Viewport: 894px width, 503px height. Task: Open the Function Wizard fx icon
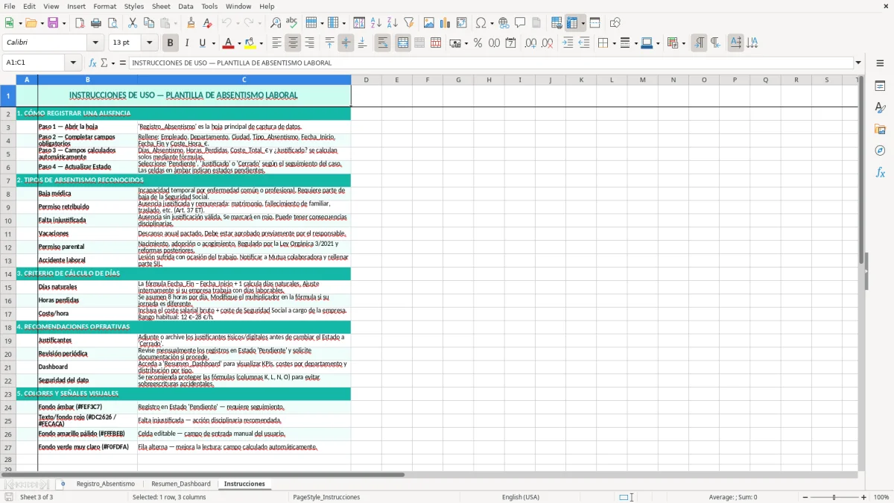93,63
